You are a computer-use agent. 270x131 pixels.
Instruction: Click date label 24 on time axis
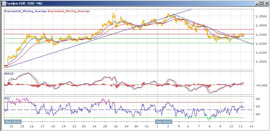click(94, 127)
